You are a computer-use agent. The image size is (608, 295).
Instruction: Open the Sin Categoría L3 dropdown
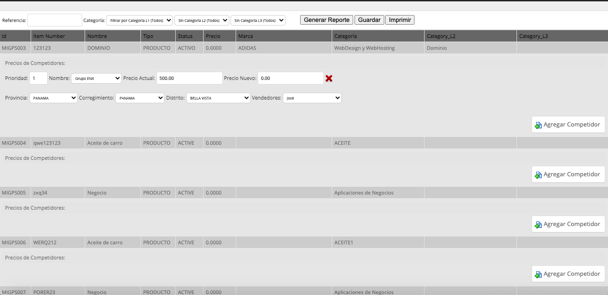258,21
